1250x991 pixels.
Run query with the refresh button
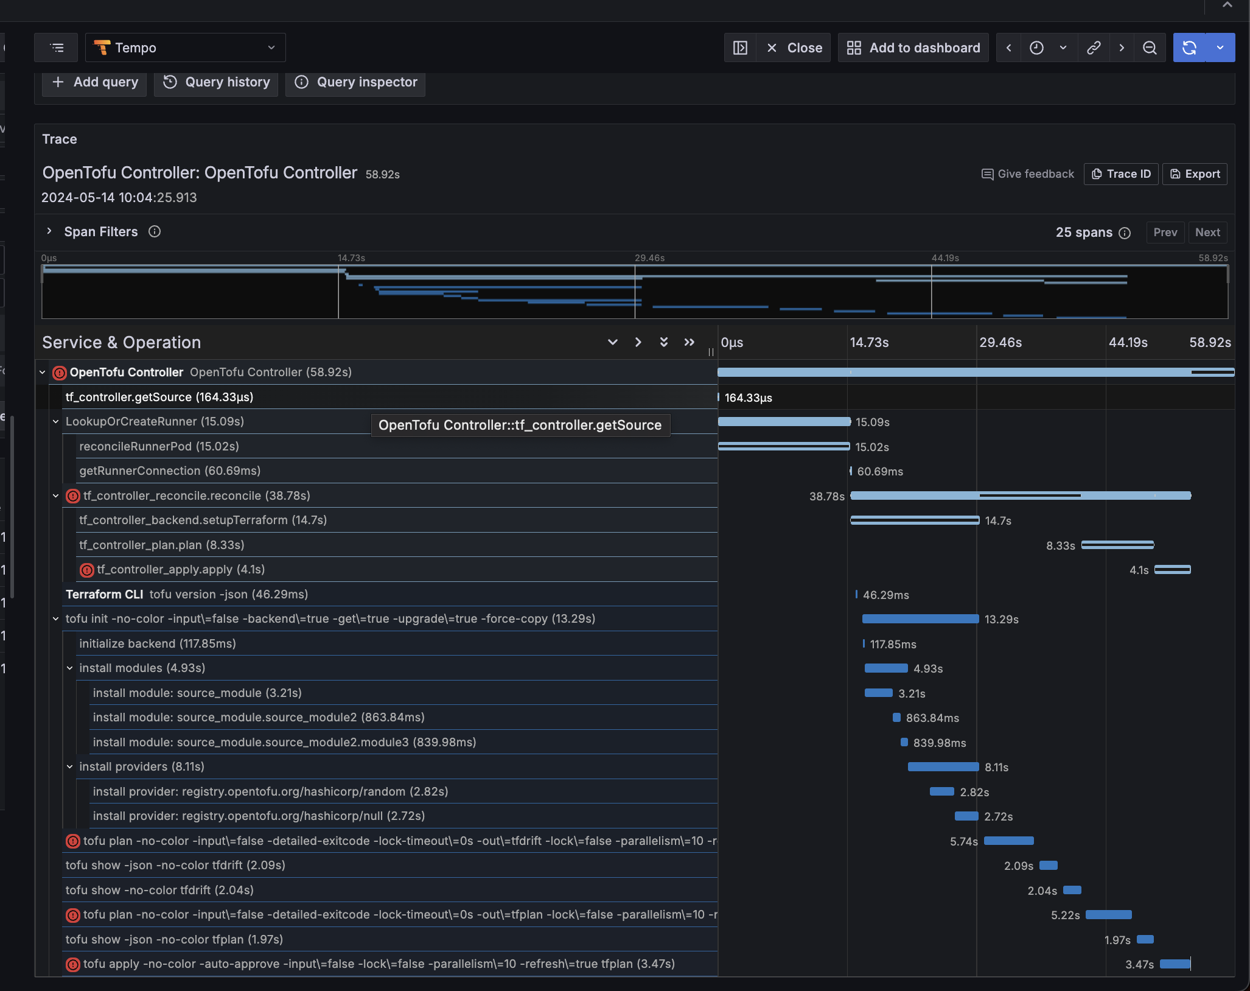pos(1190,47)
